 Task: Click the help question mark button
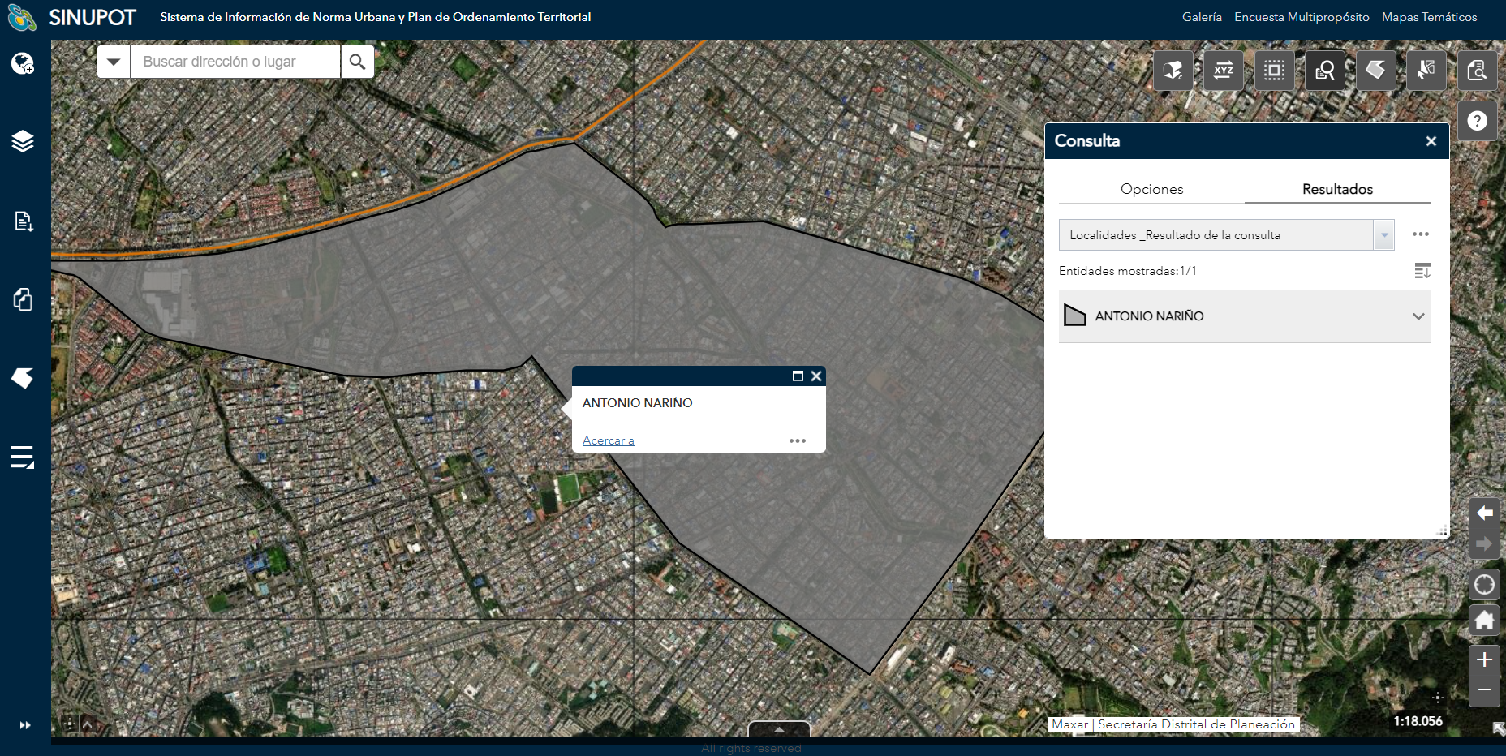pyautogui.click(x=1477, y=121)
